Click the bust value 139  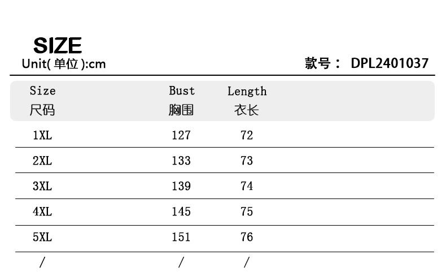[181, 186]
